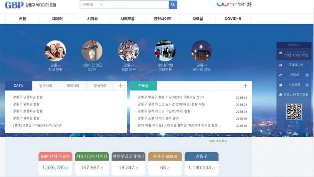Select the 강동구 동별 인구 circle icon
The height and width of the screenshot is (177, 314).
[129, 51]
